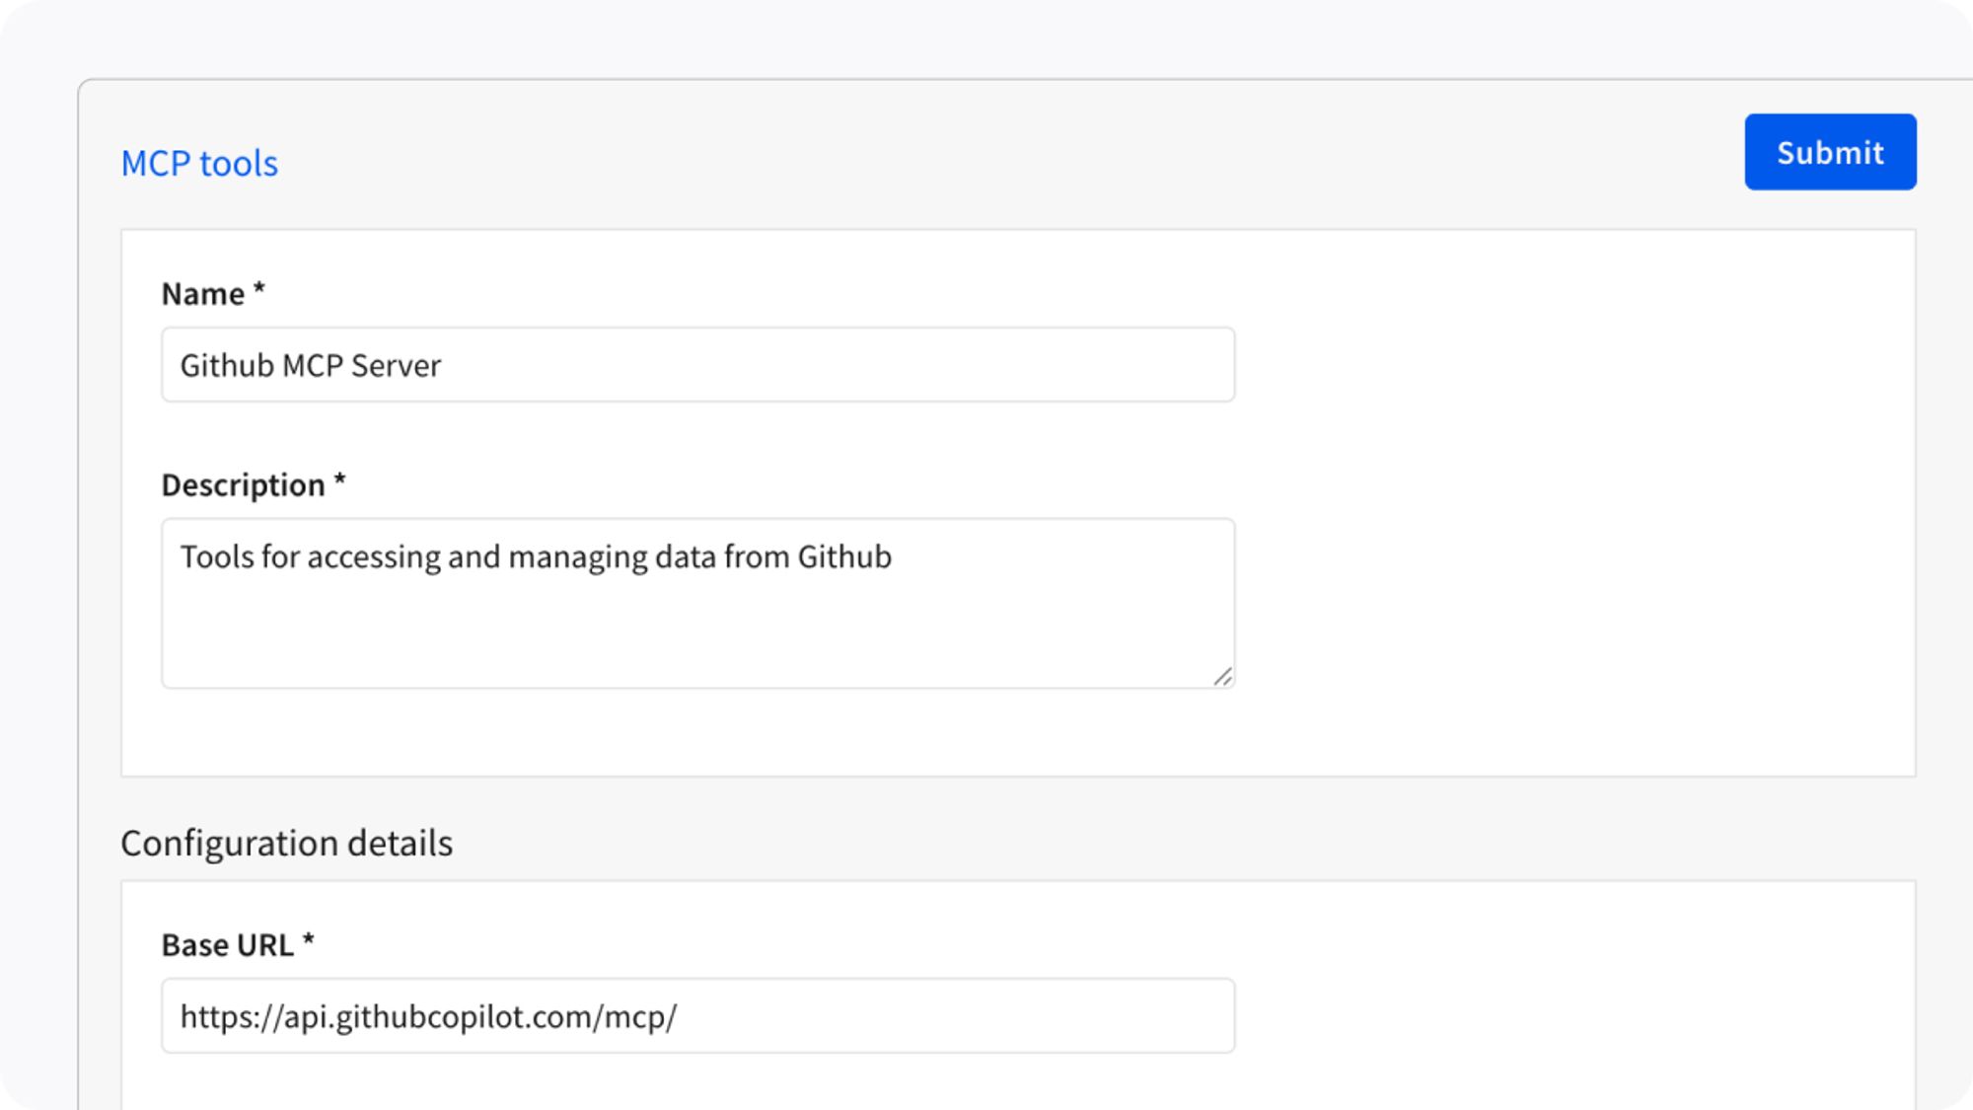Select the Configuration details section heading

(287, 844)
